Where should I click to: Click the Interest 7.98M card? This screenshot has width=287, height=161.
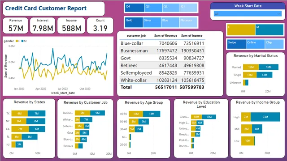point(43,25)
